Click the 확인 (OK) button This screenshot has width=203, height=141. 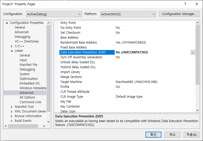pyautogui.click(x=153, y=135)
